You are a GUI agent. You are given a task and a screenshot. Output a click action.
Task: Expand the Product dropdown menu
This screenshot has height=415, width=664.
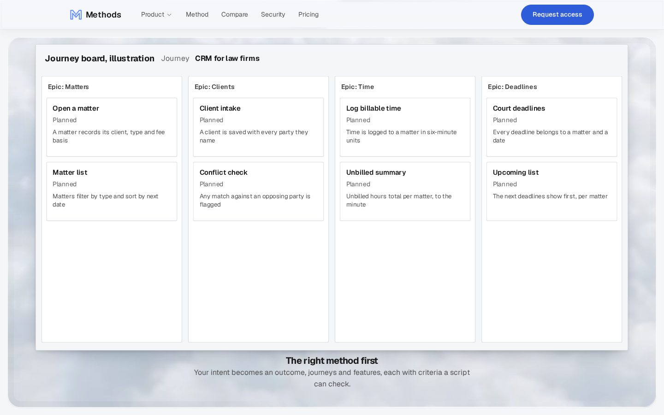[156, 15]
